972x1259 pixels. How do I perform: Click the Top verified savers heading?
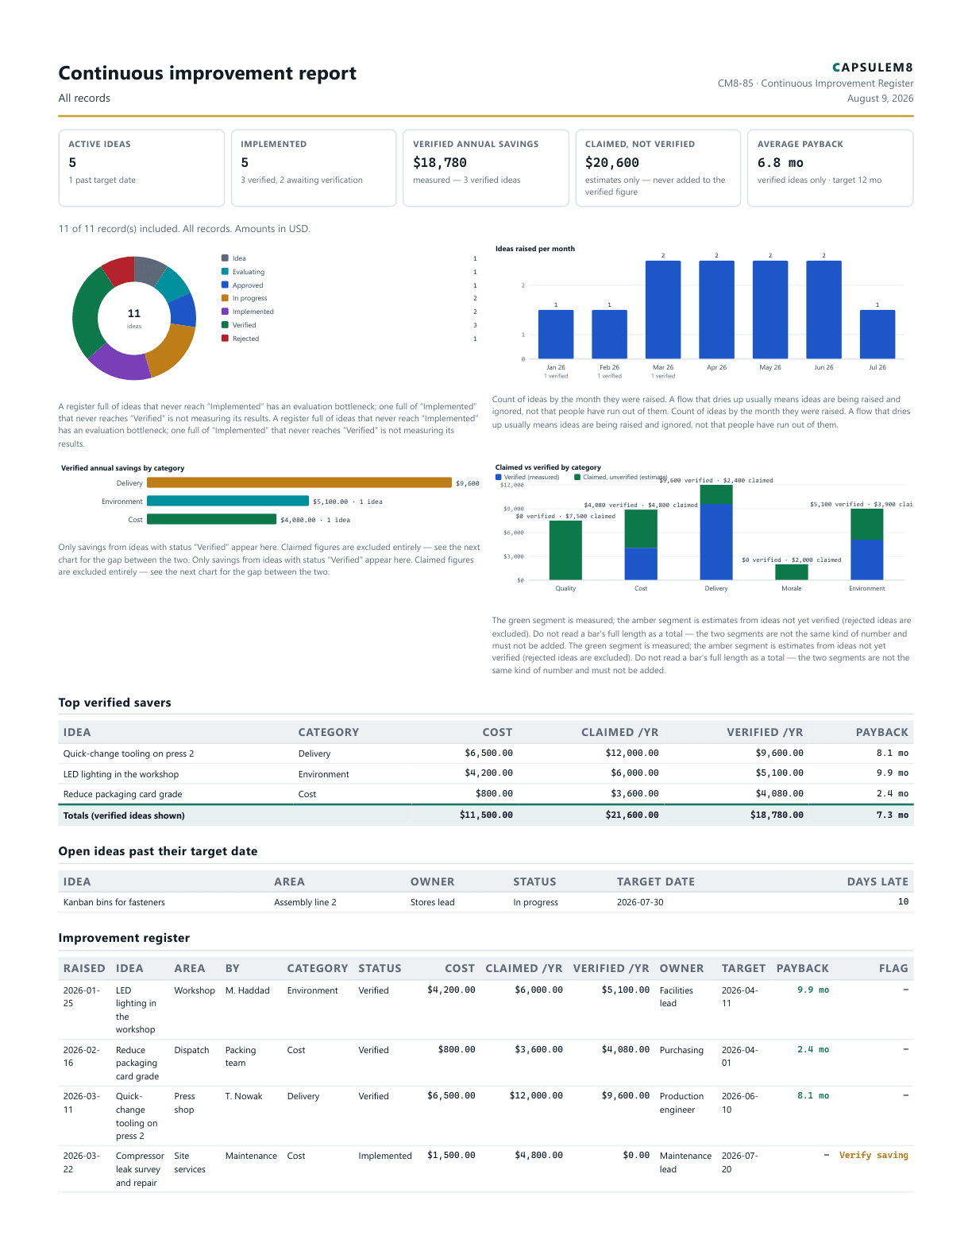(x=114, y=703)
